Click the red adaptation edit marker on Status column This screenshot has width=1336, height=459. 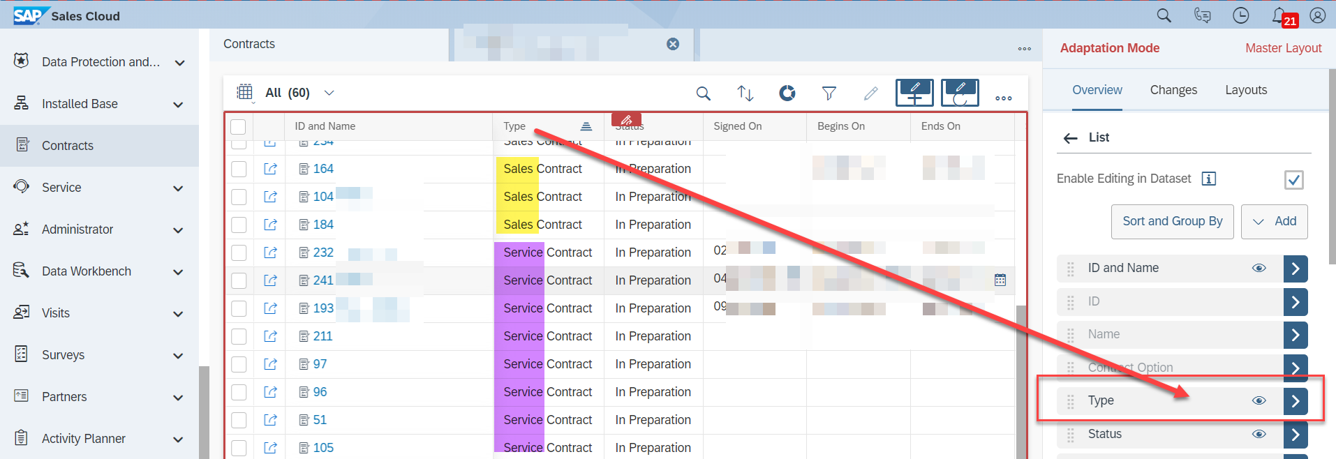pos(626,119)
